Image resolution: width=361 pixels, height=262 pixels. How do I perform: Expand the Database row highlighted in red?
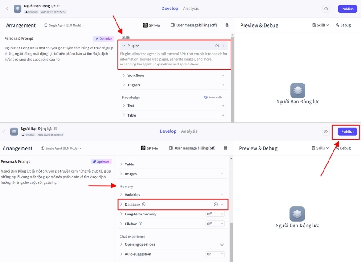point(121,204)
